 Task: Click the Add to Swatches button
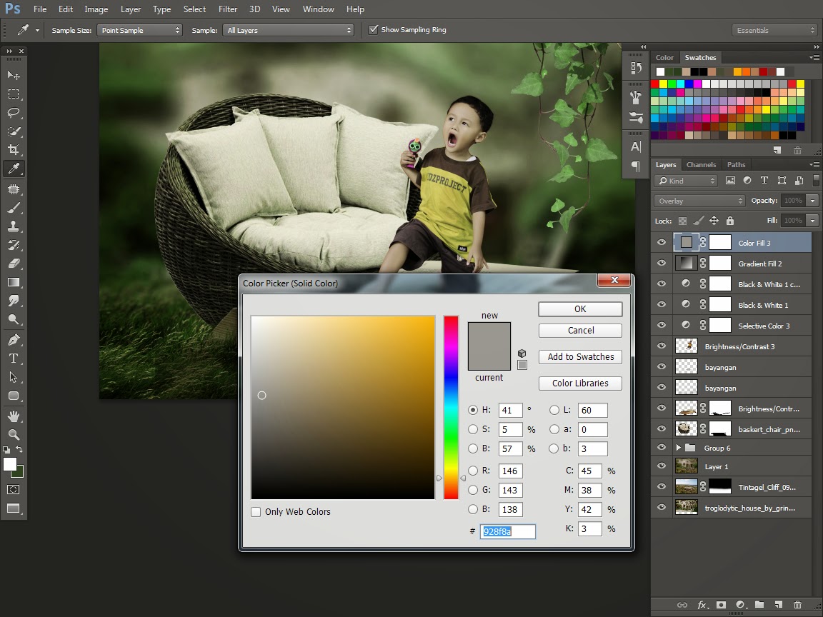click(x=580, y=357)
